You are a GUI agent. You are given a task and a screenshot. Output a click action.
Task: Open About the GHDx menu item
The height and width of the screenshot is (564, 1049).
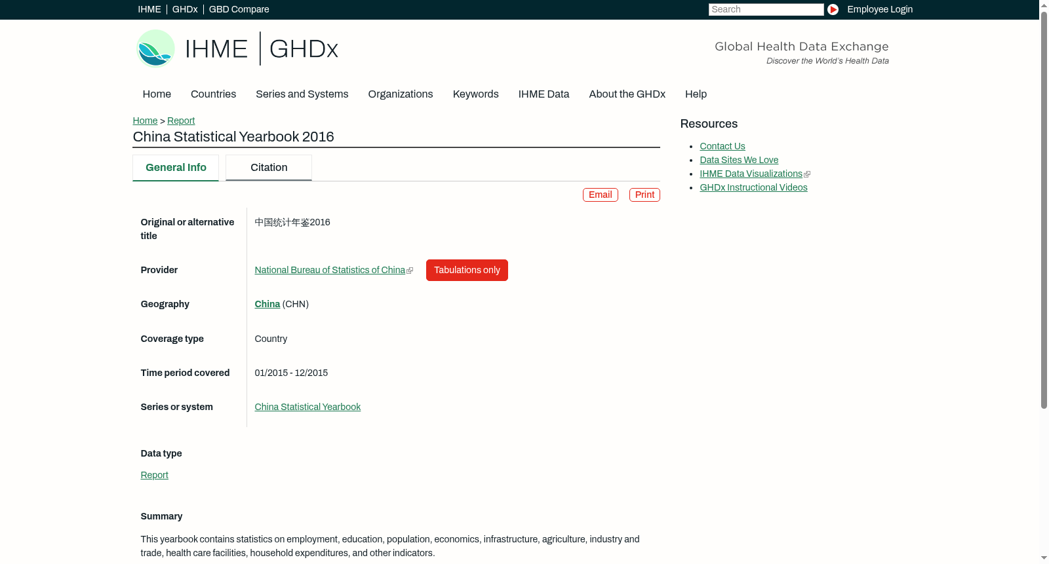627,94
